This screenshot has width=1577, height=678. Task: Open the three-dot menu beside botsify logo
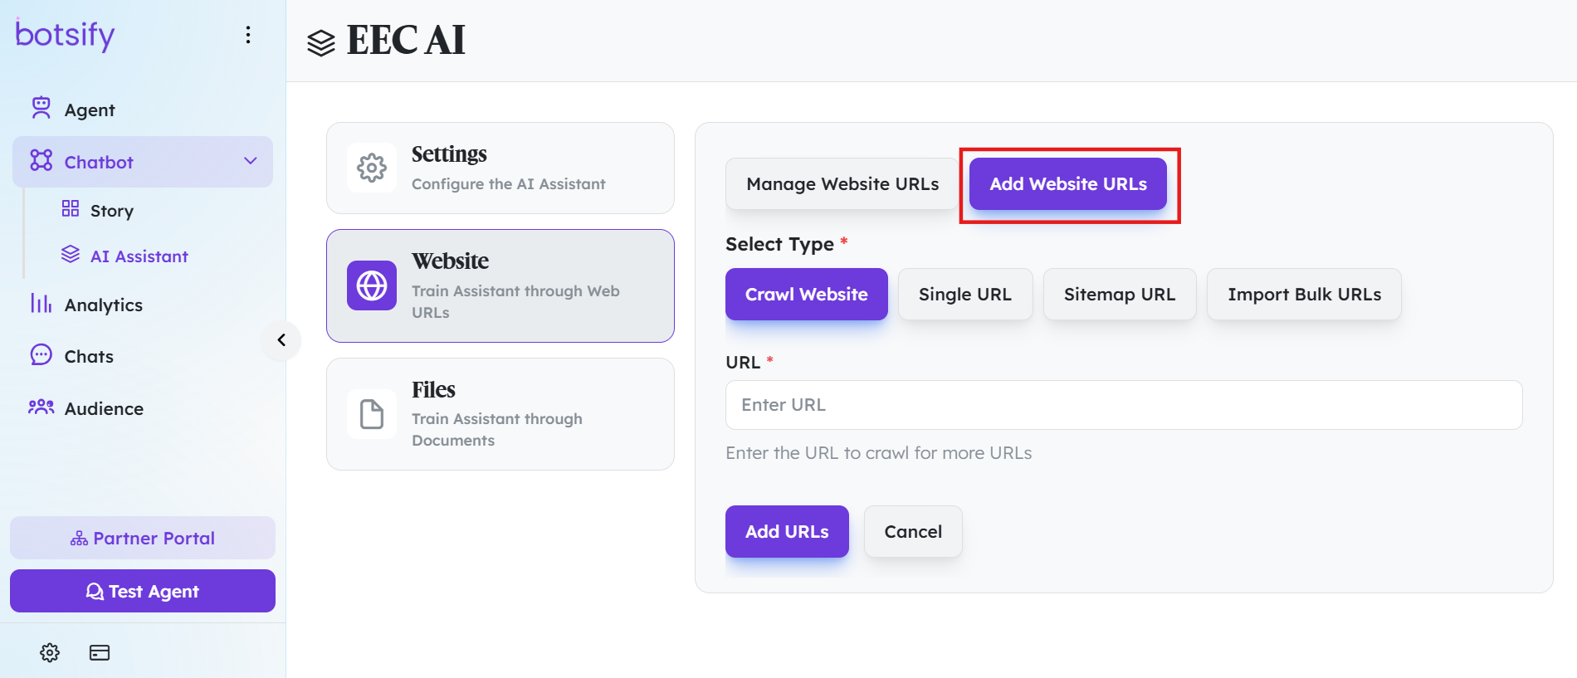tap(248, 35)
